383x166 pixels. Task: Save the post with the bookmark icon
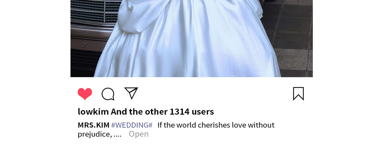point(298,94)
